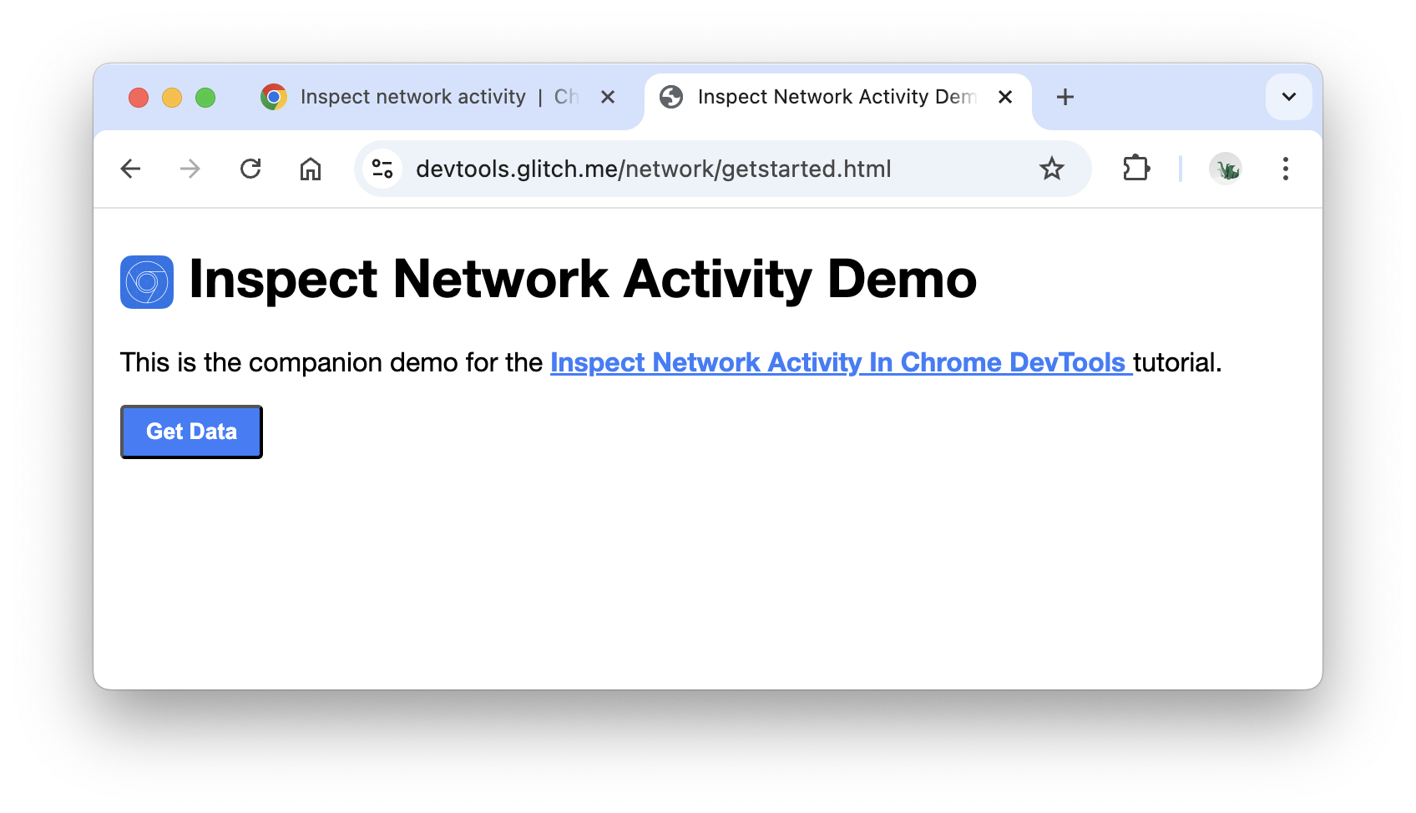Screen dimensions: 1416x813
Task: Open the Chrome three-dot menu
Action: [x=1286, y=169]
